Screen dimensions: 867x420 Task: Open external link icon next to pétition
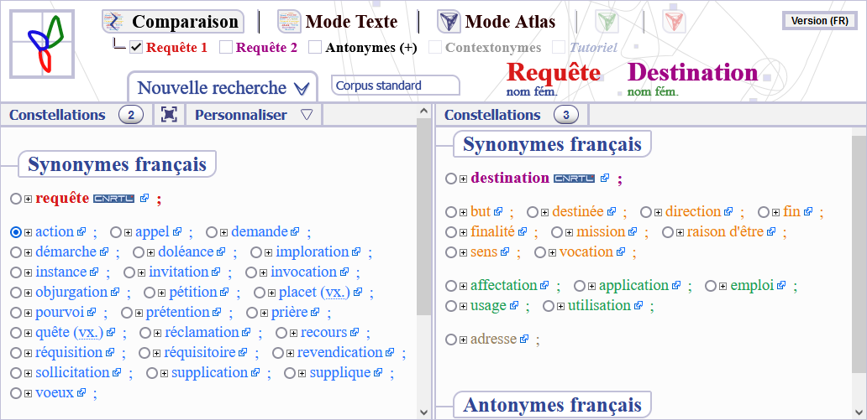click(224, 293)
